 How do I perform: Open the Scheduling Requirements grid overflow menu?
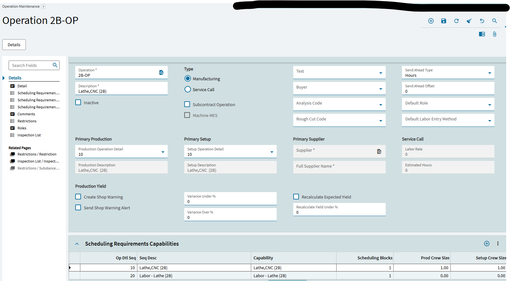tap(498, 244)
